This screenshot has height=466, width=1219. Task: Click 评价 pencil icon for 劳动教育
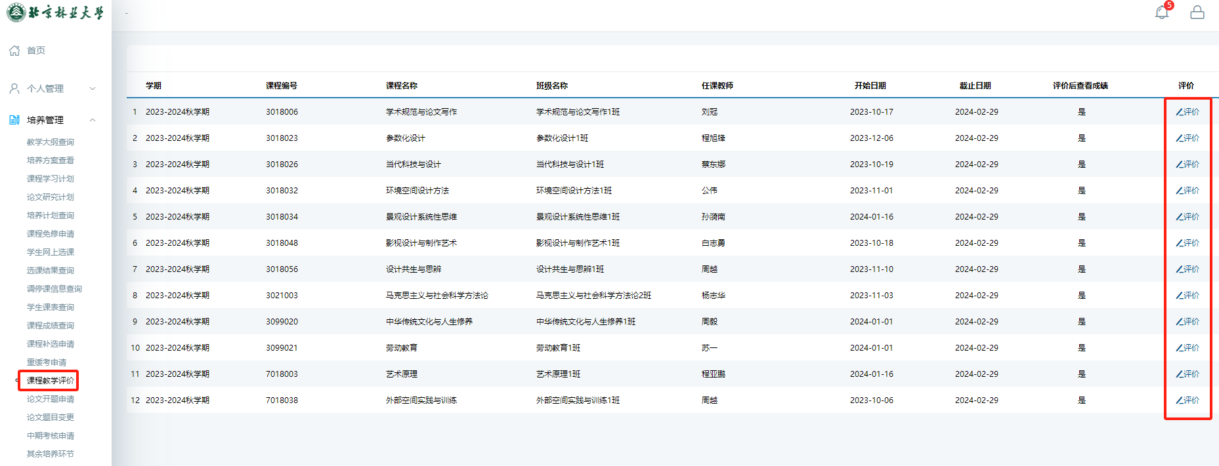(1179, 348)
